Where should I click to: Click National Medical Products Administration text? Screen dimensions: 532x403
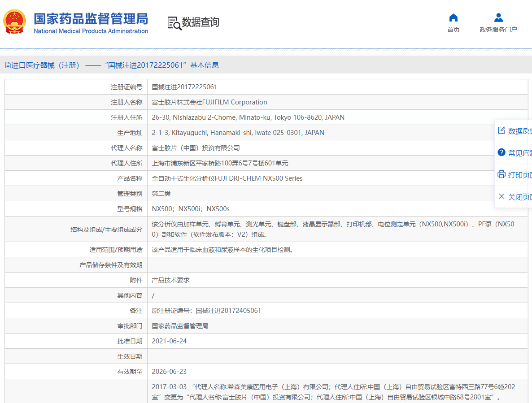pyautogui.click(x=91, y=31)
